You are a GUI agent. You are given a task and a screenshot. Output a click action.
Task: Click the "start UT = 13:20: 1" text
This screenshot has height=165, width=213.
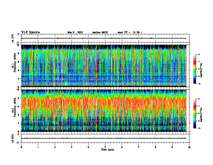[130, 32]
